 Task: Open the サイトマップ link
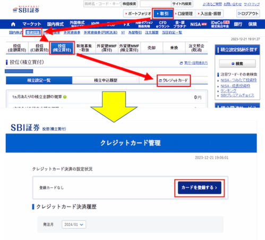coord(252,4)
